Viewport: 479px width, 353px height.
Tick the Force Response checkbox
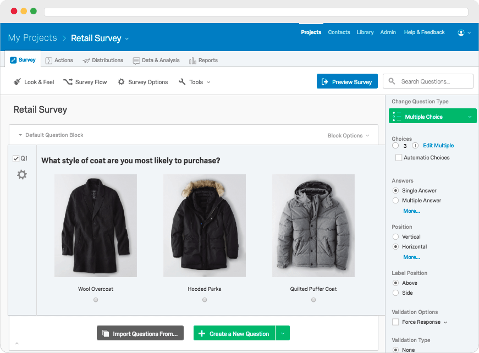tap(395, 322)
